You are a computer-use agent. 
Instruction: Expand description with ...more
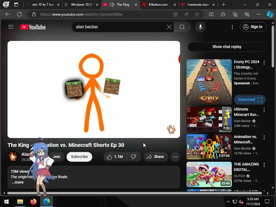pyautogui.click(x=18, y=182)
